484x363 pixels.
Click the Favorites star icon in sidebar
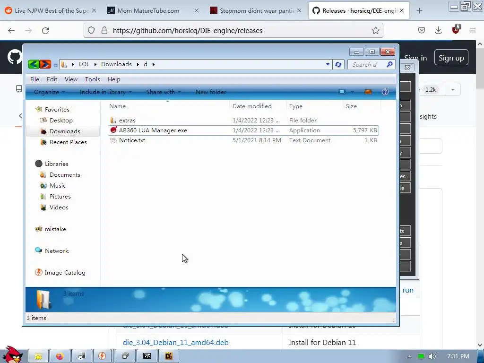coord(39,109)
